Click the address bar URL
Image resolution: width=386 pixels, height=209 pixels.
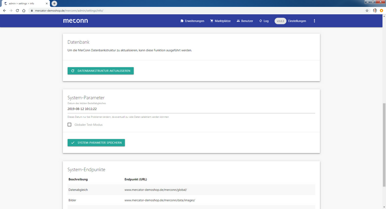click(x=69, y=10)
